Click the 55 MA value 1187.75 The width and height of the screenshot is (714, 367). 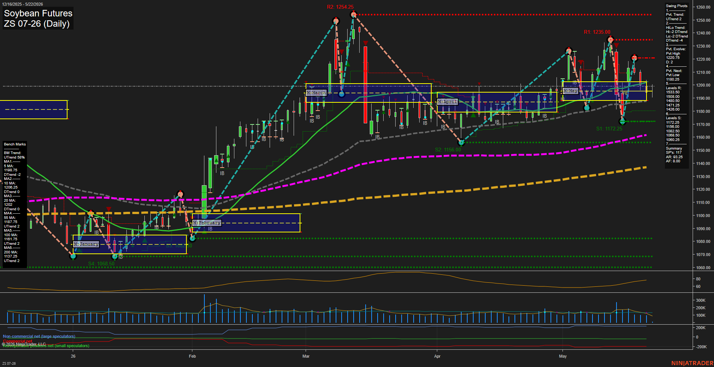click(10, 222)
